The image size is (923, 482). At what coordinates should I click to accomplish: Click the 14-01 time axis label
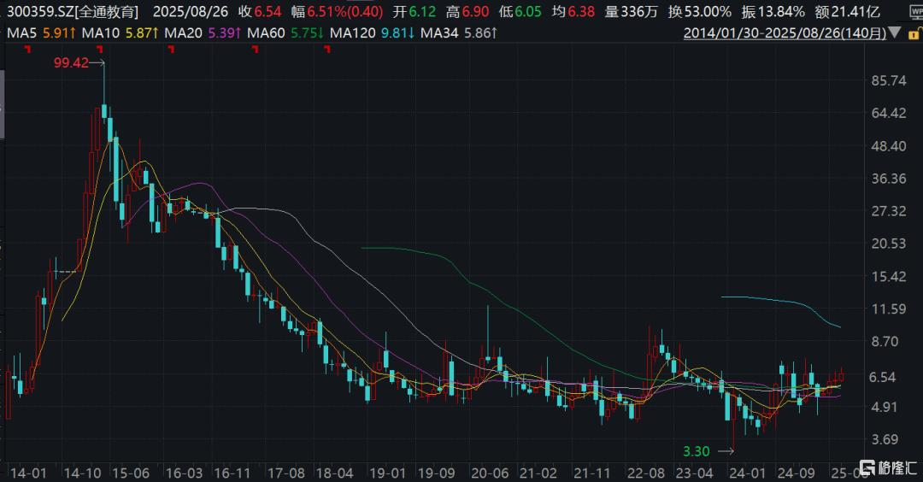click(x=28, y=473)
